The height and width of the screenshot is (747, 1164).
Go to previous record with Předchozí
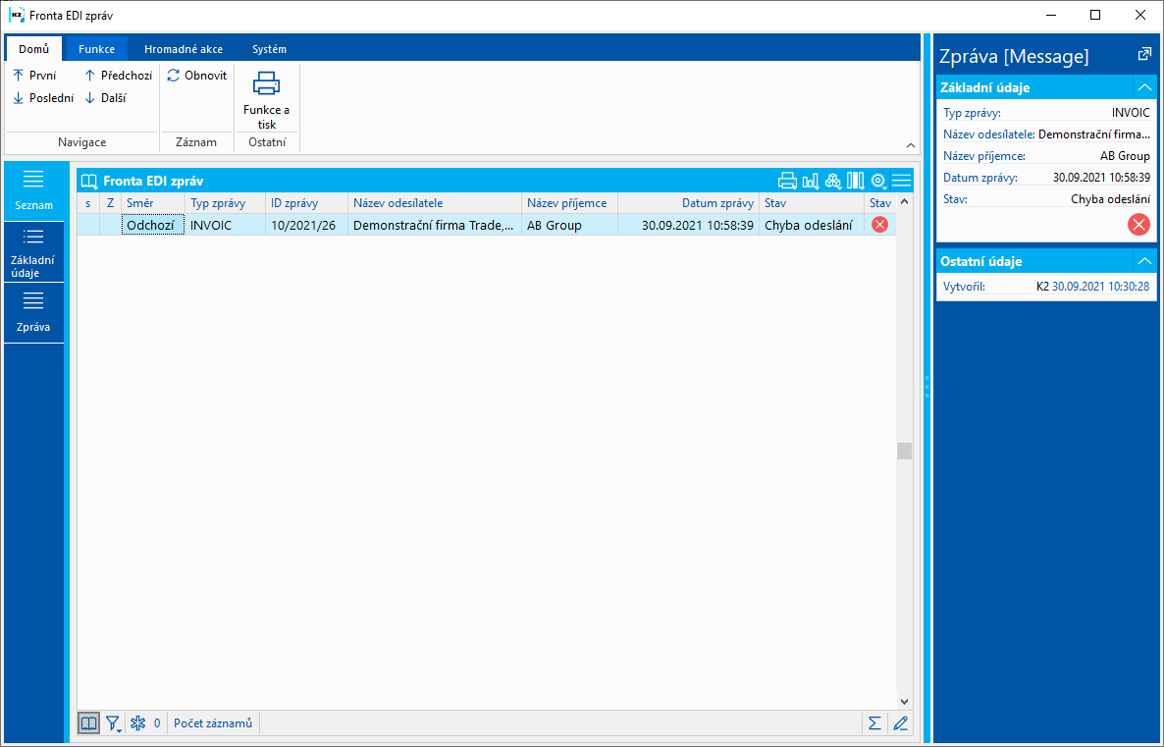pyautogui.click(x=118, y=76)
